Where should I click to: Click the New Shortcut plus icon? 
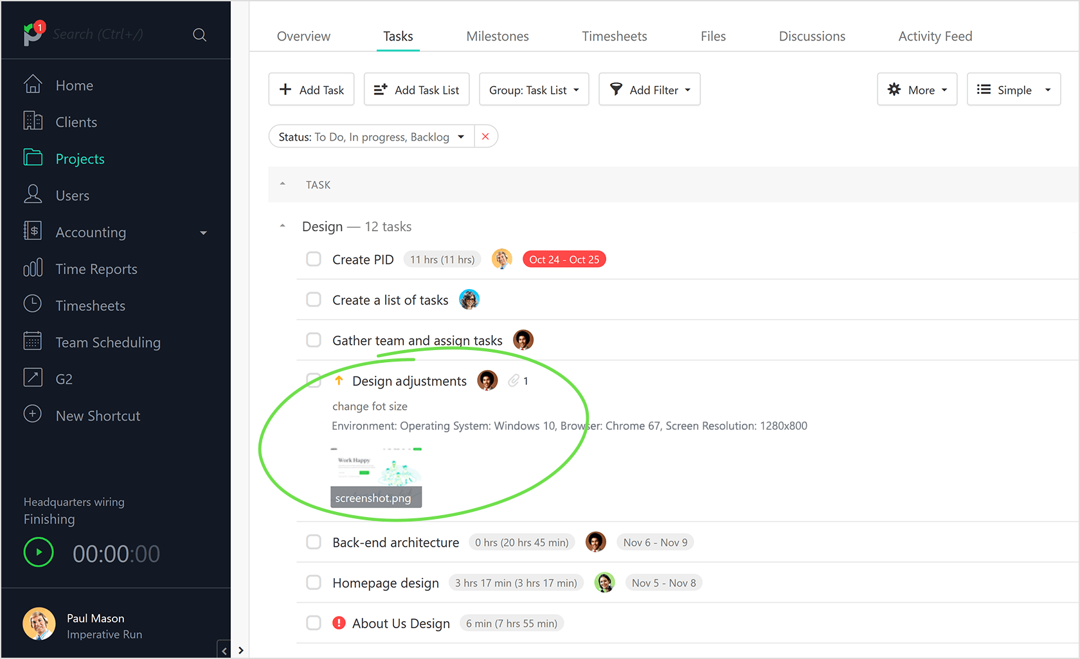[x=33, y=414]
